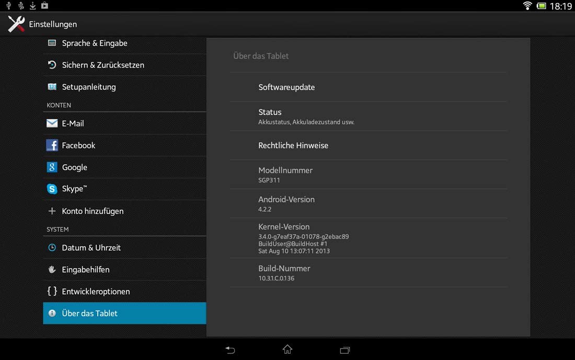Tap the Build-Nummer 10.3.1.C.0.136 row
This screenshot has height=360, width=575.
(x=368, y=273)
